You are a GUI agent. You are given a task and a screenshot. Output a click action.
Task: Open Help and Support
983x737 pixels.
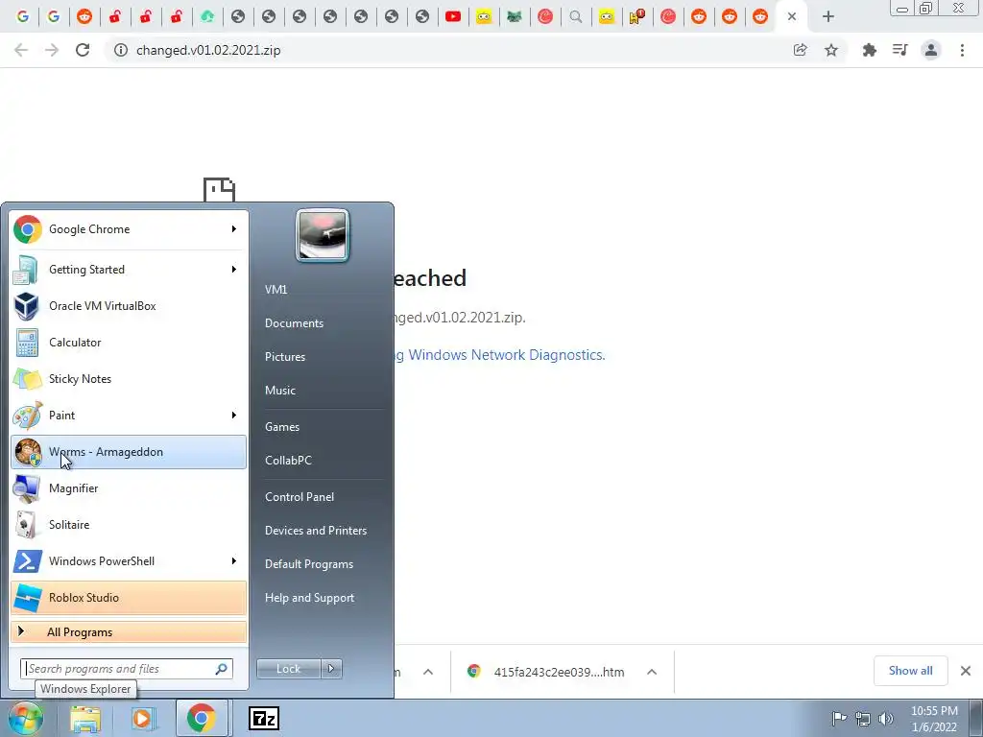309,598
